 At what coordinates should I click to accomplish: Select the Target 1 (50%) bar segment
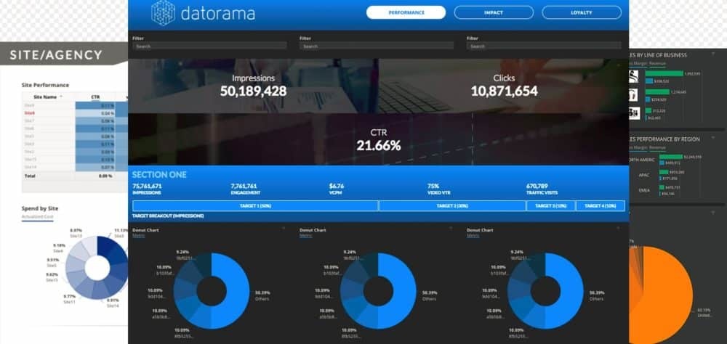(255, 206)
